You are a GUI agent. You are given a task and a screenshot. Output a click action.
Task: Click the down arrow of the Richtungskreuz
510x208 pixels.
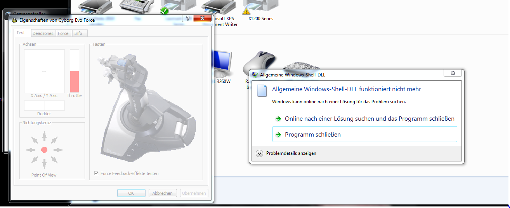[x=44, y=163]
